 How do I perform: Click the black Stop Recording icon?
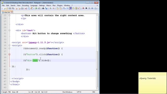86,8
